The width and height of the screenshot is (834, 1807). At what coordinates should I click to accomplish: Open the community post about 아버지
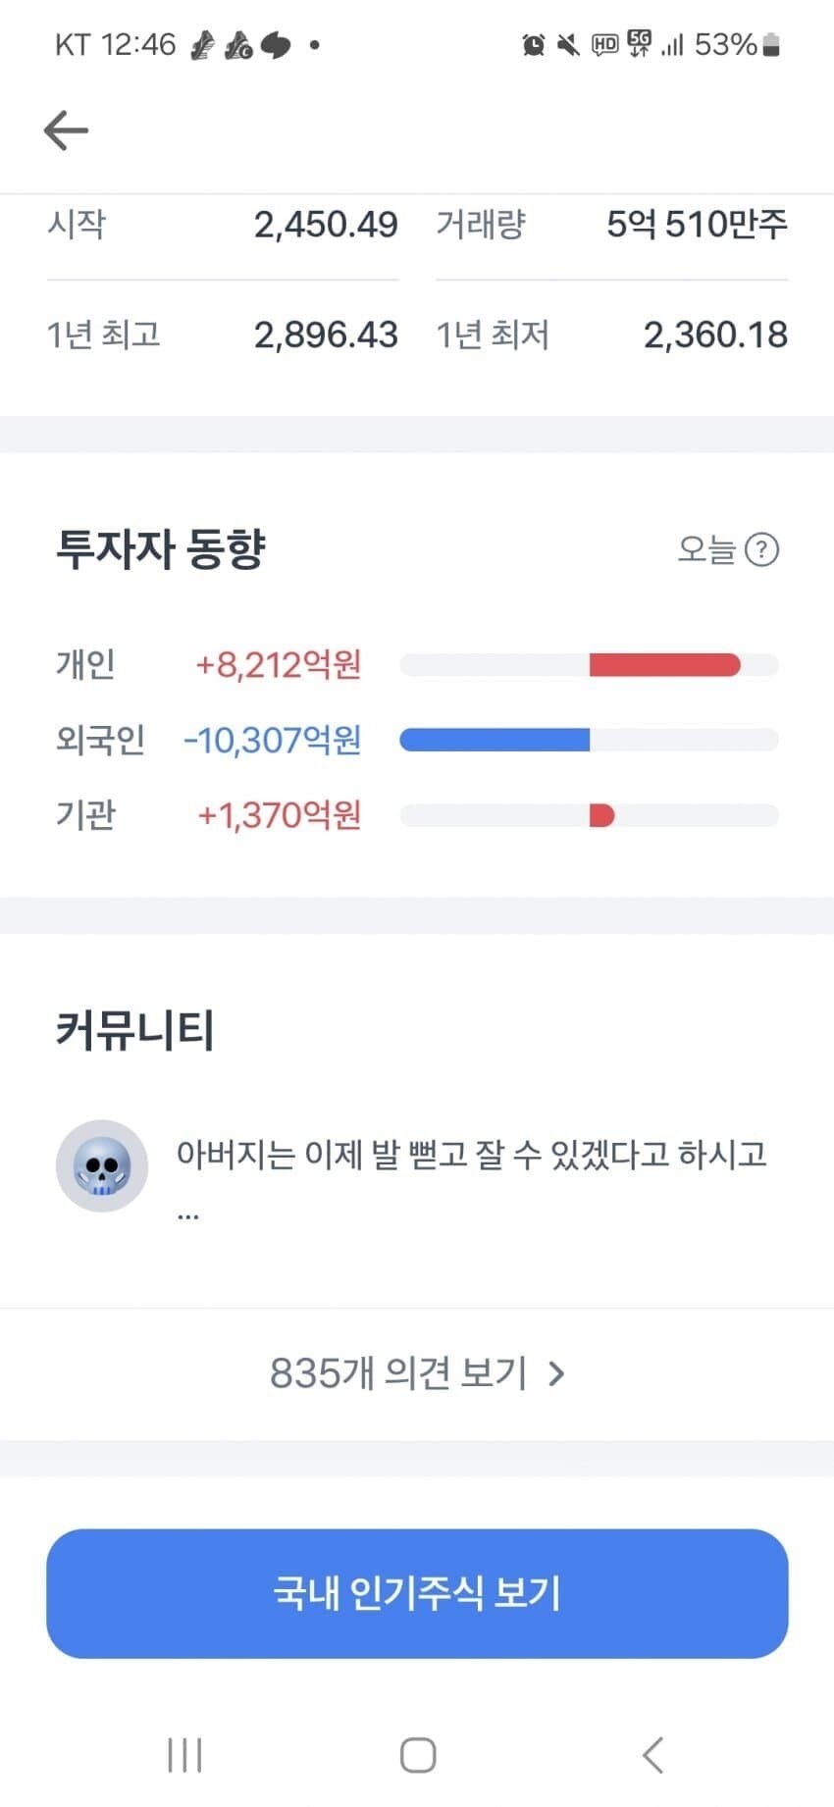(x=471, y=1155)
